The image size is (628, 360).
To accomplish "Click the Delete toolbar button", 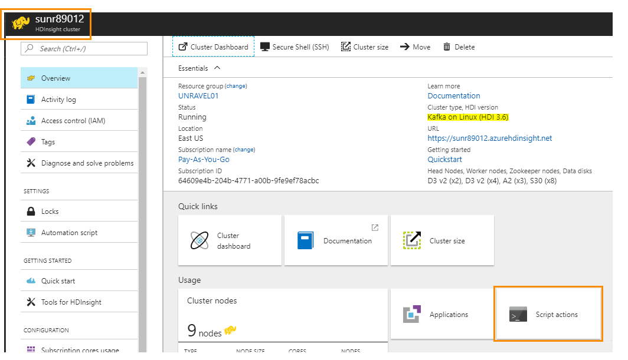I will (459, 47).
